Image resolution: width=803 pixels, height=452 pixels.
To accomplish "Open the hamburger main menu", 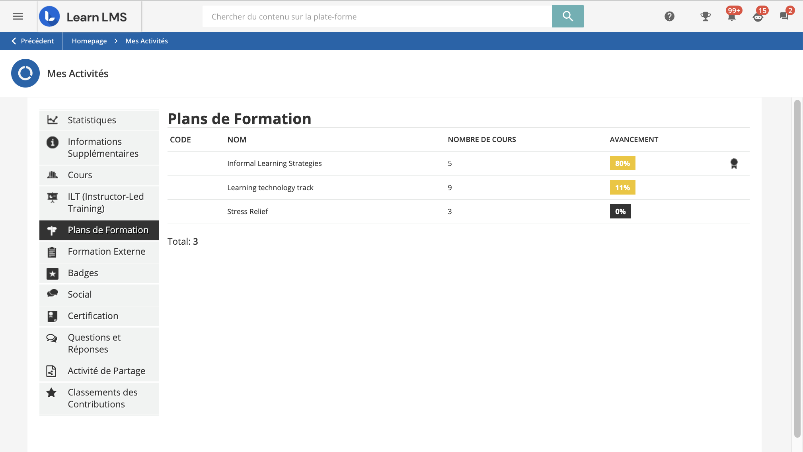I will [x=18, y=16].
